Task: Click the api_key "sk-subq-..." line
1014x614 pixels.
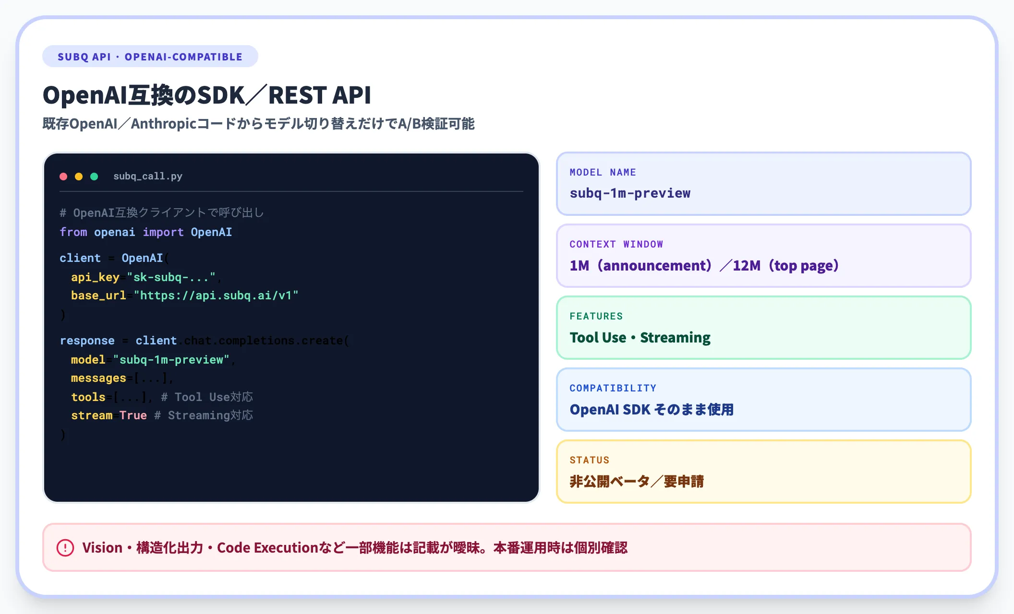Action: tap(146, 277)
